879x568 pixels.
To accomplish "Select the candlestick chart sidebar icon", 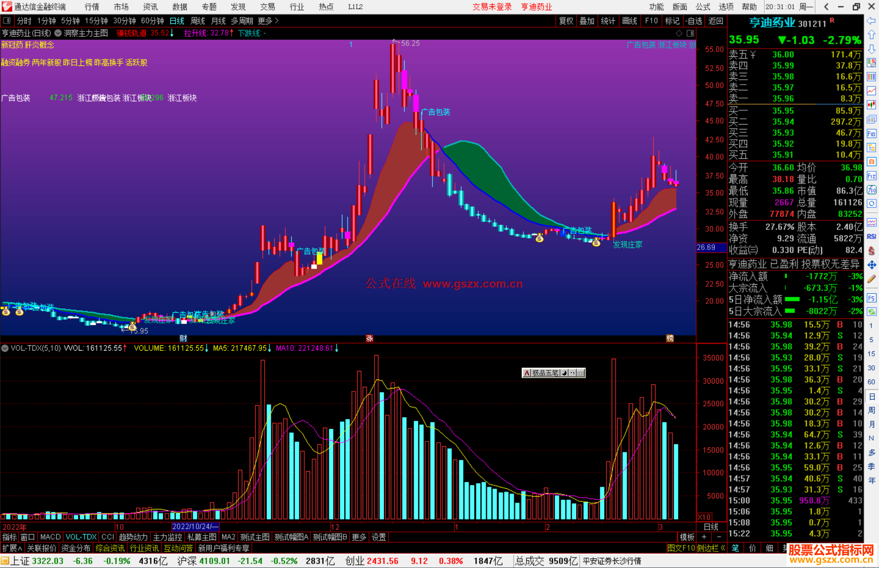I will [871, 105].
